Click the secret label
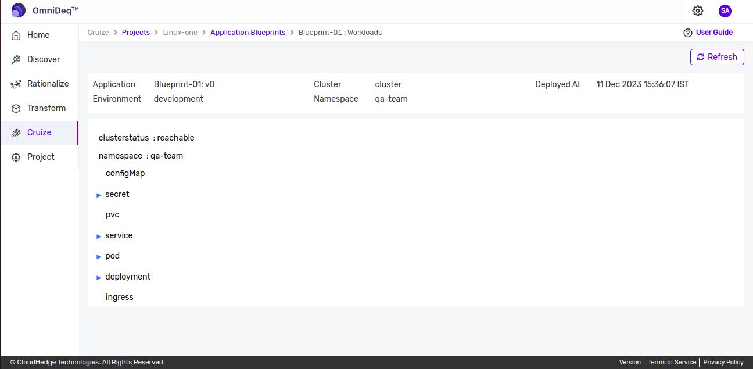 tap(117, 194)
